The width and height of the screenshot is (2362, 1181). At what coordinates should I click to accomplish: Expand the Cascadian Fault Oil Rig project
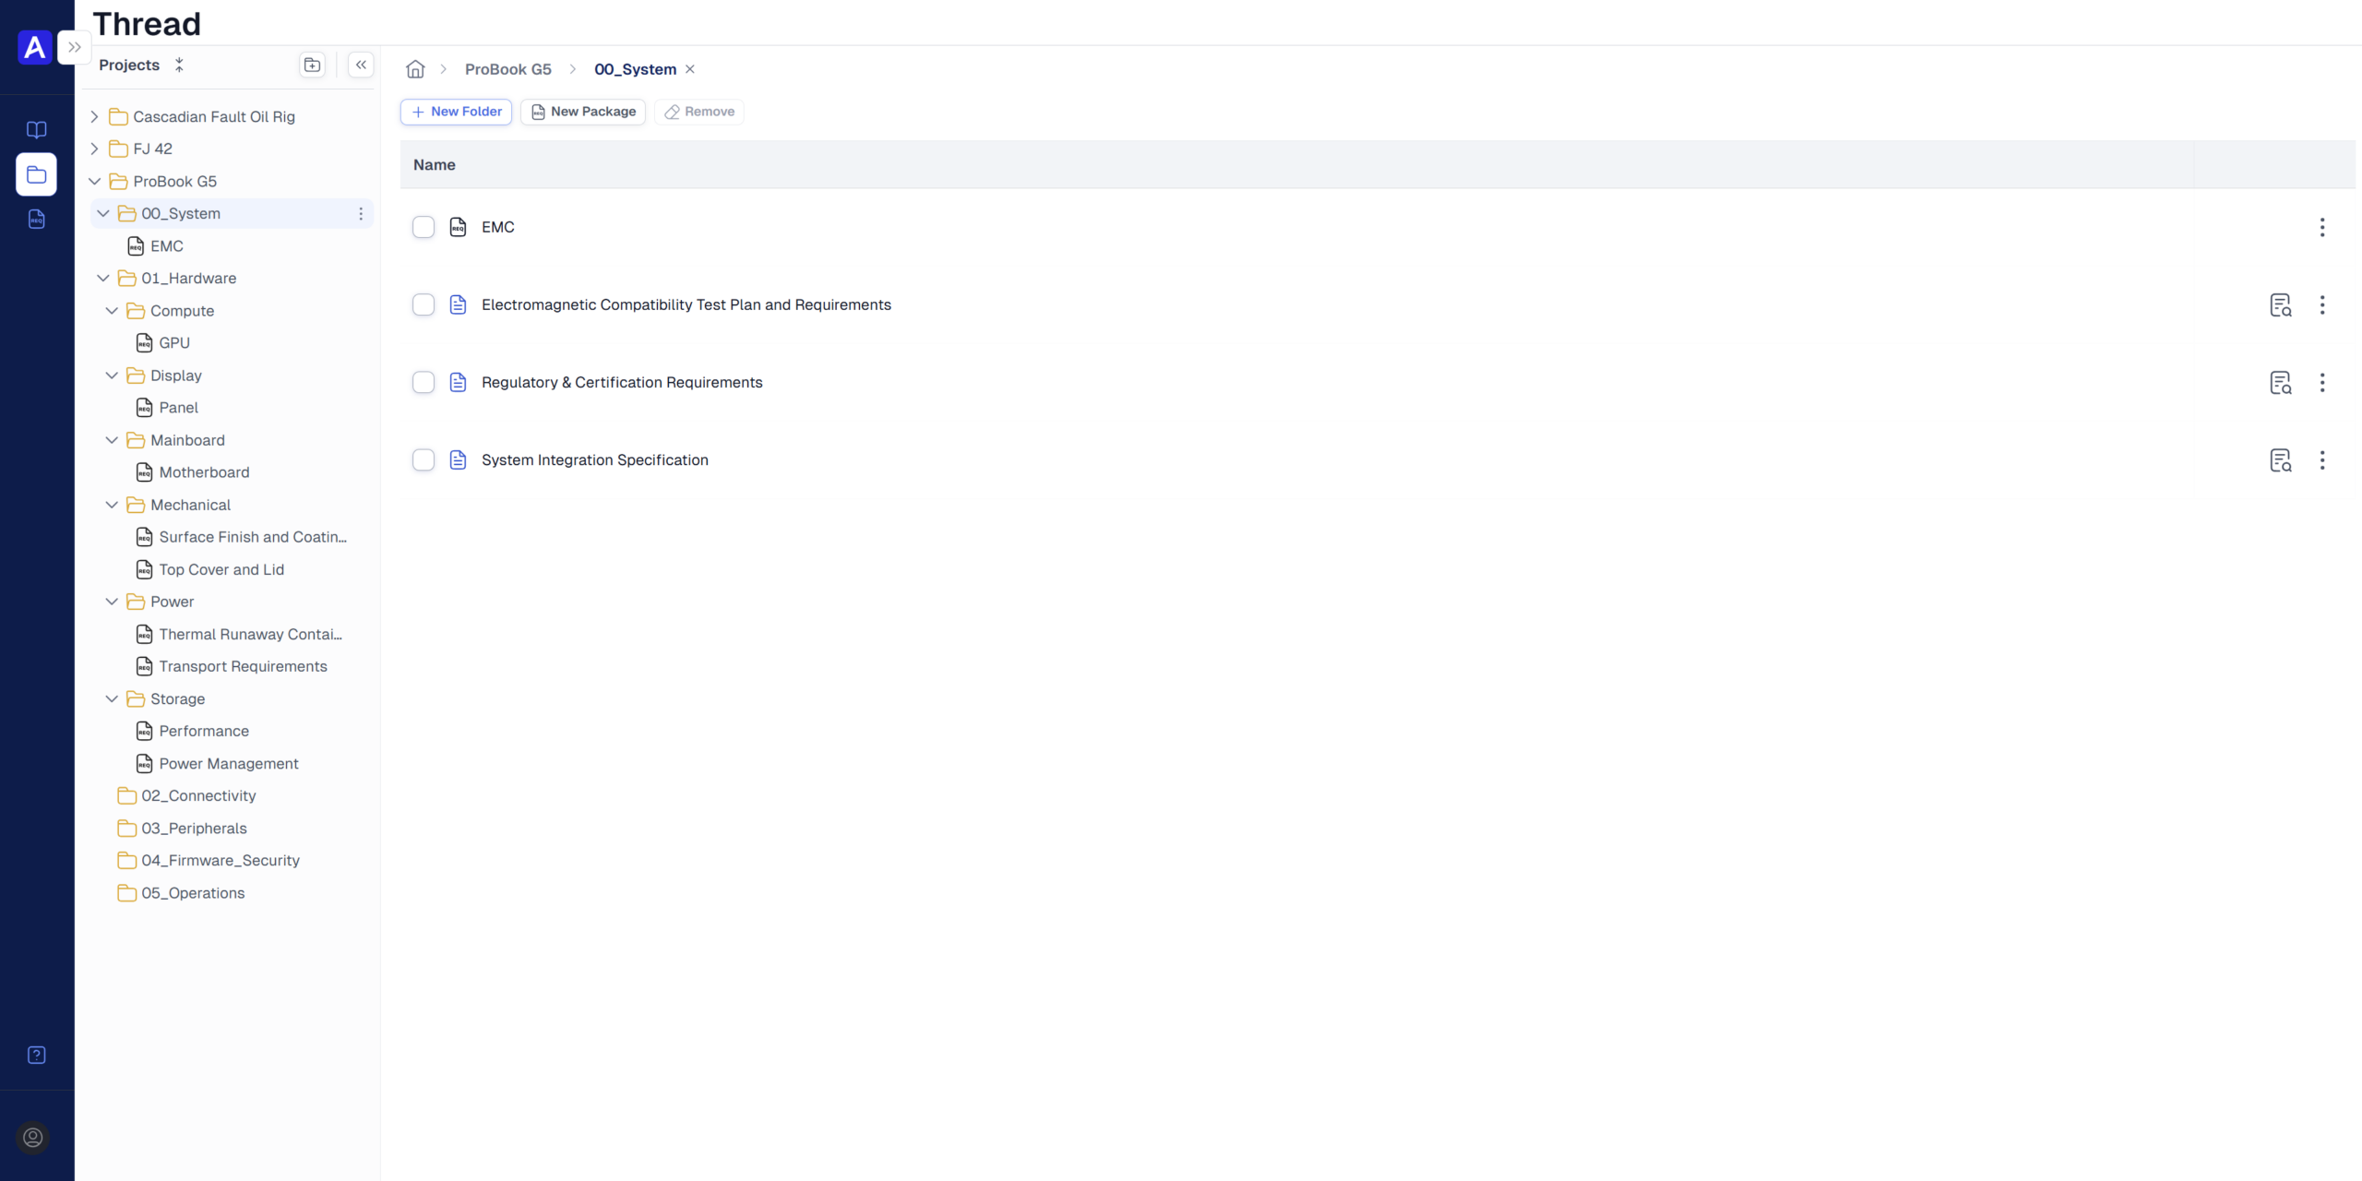pos(94,116)
